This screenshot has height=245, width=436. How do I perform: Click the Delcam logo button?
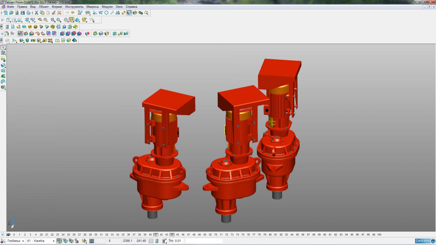424,241
